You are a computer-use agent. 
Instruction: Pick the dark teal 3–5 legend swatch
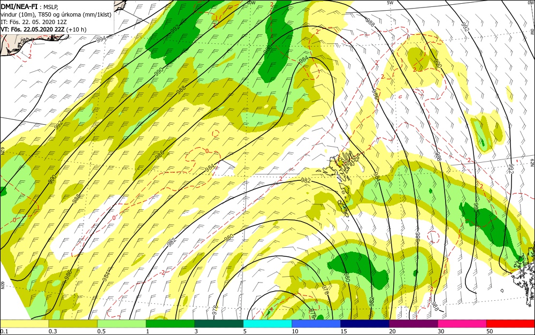219,324
